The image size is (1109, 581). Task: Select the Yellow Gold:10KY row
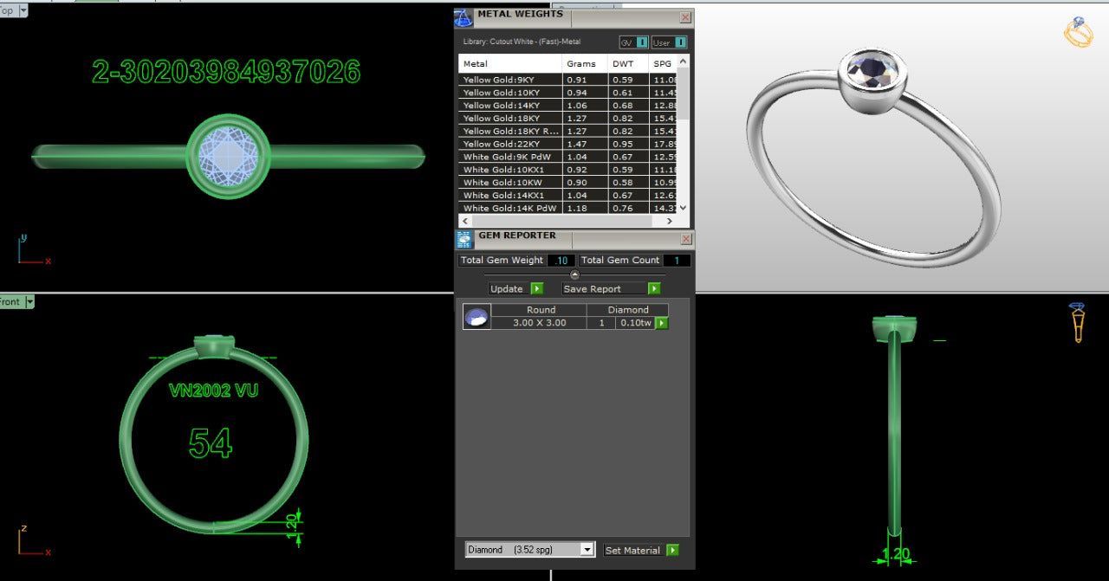click(567, 93)
